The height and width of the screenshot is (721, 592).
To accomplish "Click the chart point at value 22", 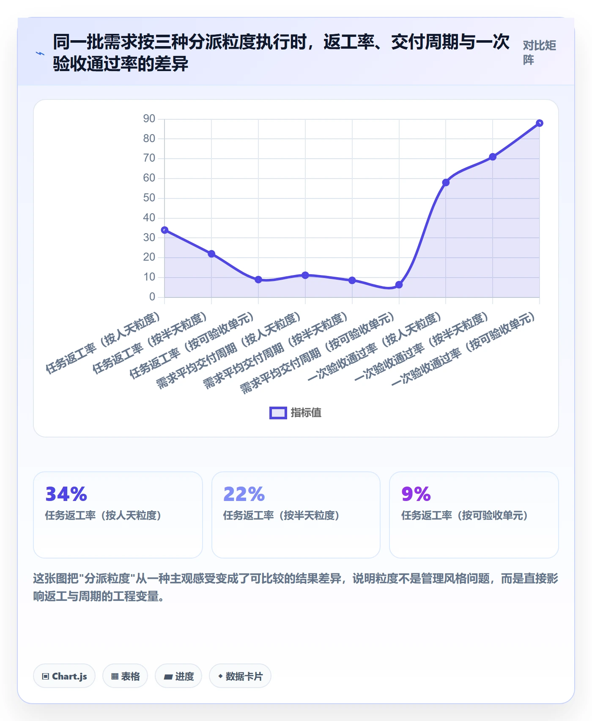I will [211, 254].
